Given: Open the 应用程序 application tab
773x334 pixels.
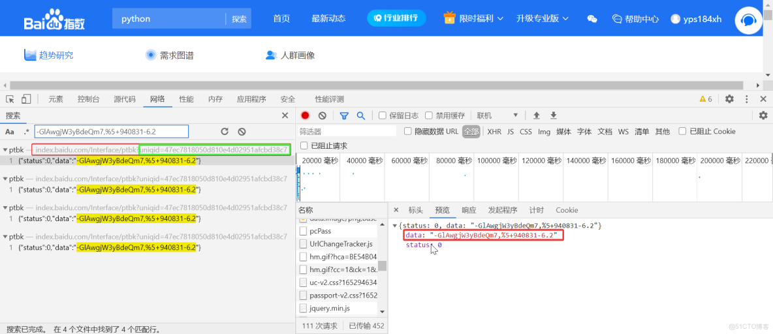Looking at the screenshot, I should 251,99.
